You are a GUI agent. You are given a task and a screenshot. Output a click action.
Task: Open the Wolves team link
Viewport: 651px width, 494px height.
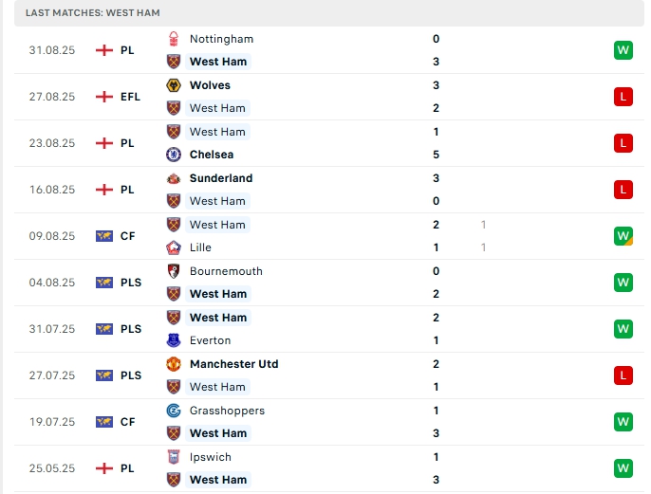(210, 85)
